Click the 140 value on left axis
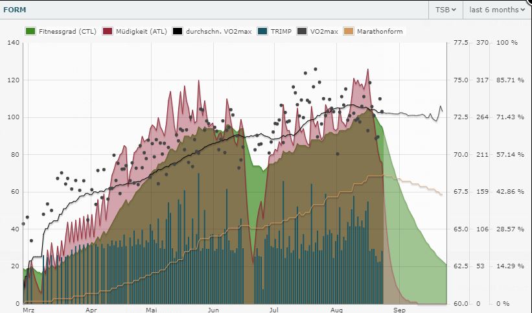 pyautogui.click(x=14, y=43)
